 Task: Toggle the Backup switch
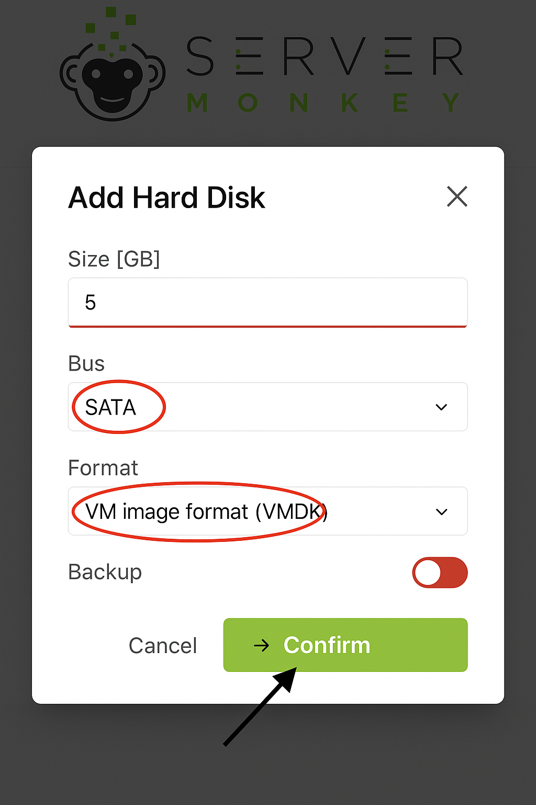[440, 572]
